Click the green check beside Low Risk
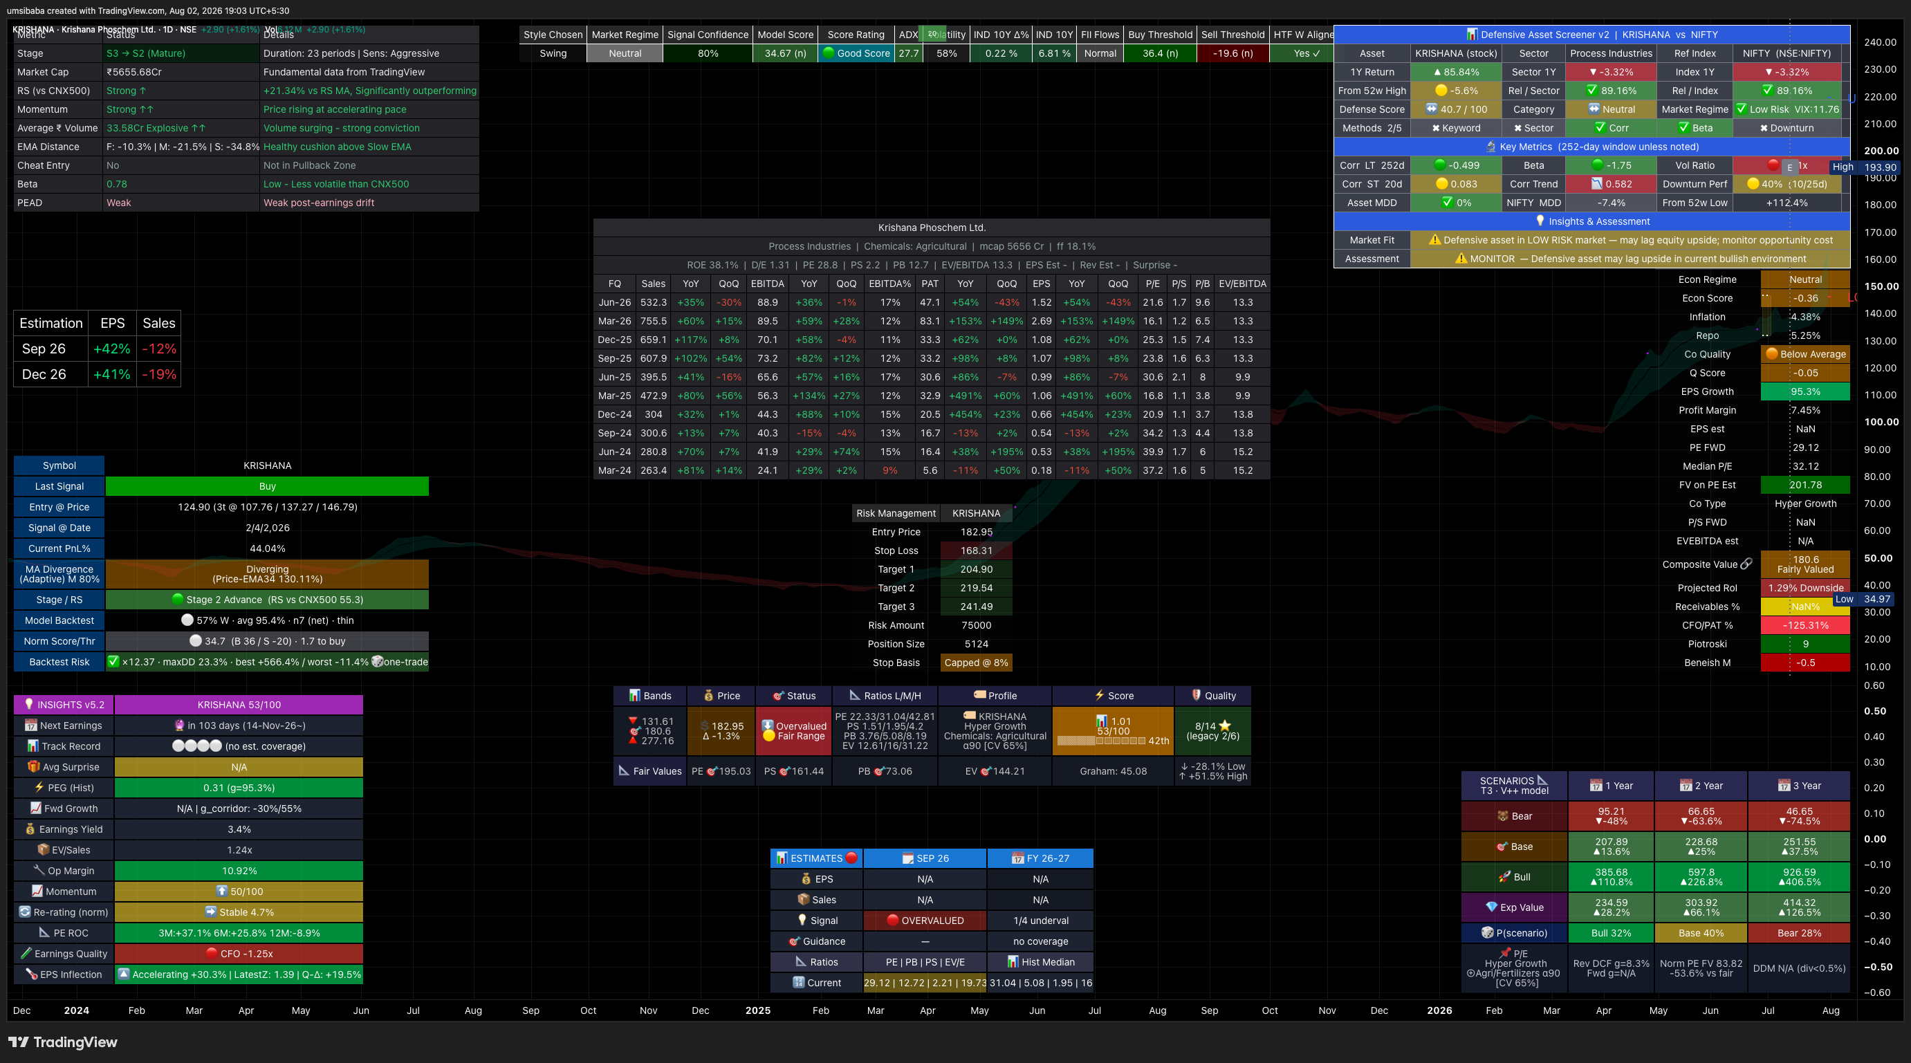The image size is (1911, 1063). tap(1741, 109)
